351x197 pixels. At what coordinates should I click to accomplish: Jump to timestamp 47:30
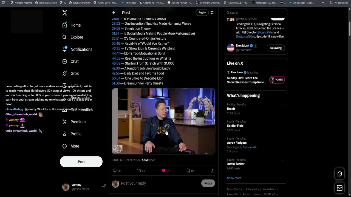116,68
